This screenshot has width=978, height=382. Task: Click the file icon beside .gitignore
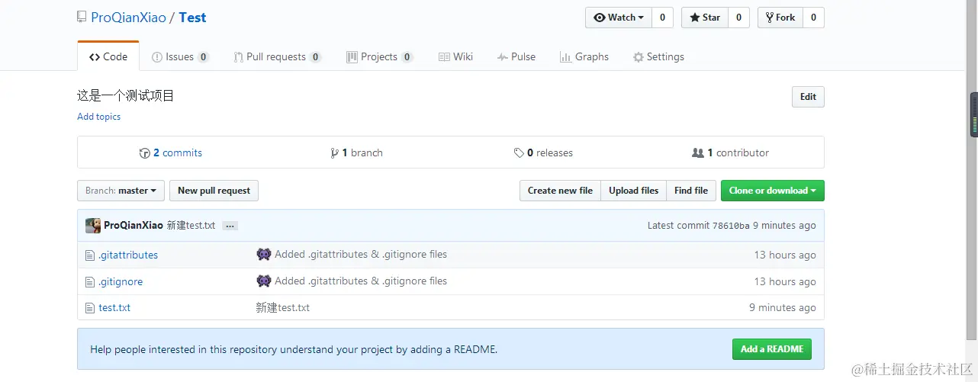click(90, 282)
